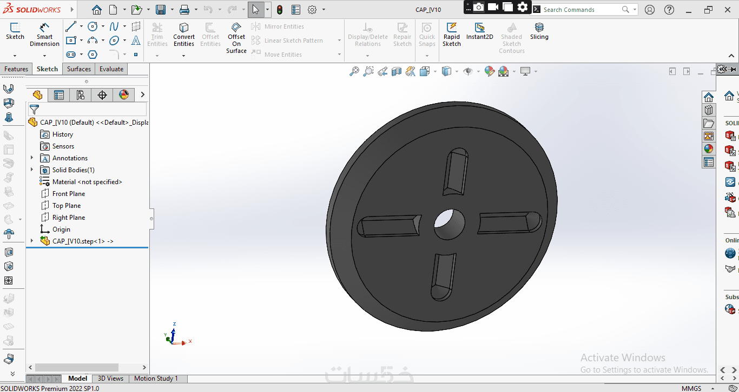The width and height of the screenshot is (739, 392).
Task: Open the Motion Study 1 tab
Action: [156, 379]
